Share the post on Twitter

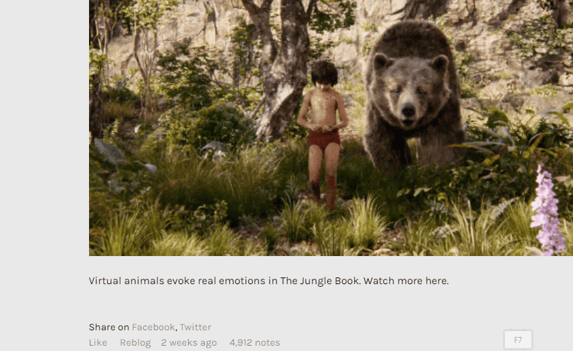coord(195,328)
